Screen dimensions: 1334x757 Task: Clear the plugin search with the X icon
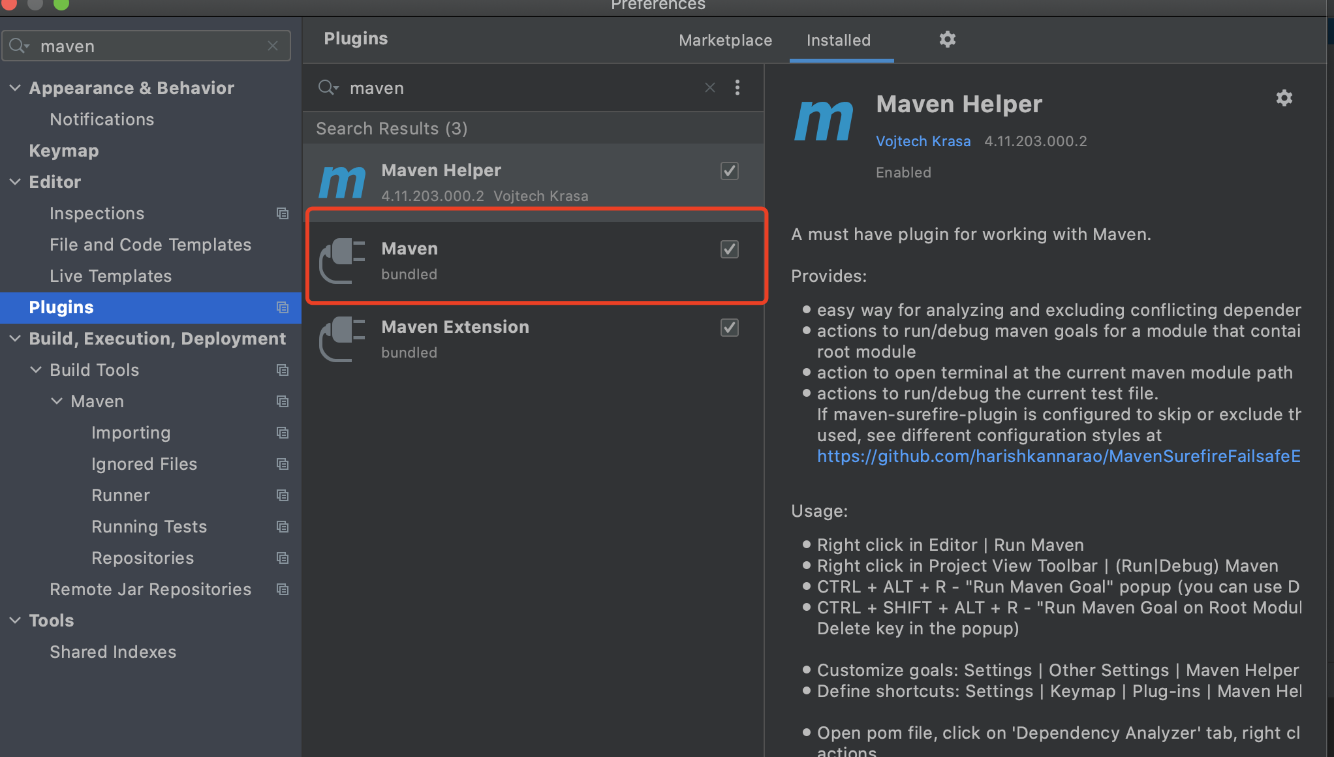coord(709,87)
